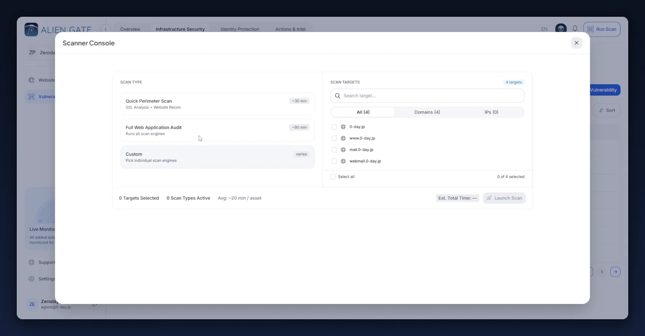The image size is (645, 336).
Task: Click the Search target field
Action: point(427,96)
